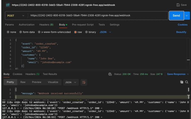Click the request title URL text
This screenshot has height=119, width=191.
coord(64,5)
